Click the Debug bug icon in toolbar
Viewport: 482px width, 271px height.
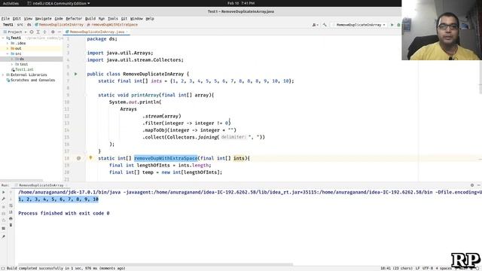pyautogui.click(x=398, y=25)
